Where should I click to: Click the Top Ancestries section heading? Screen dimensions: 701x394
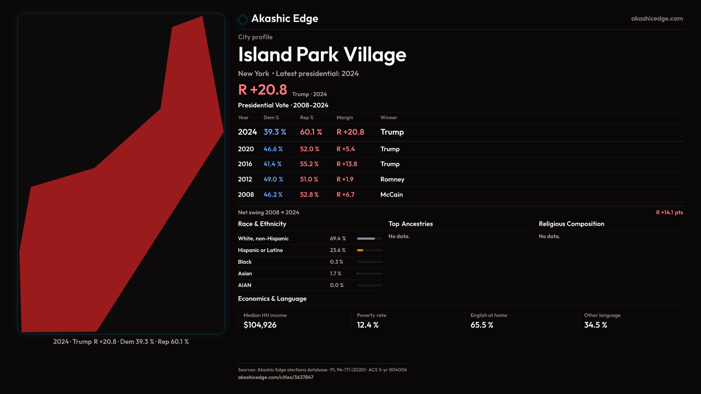pos(410,224)
